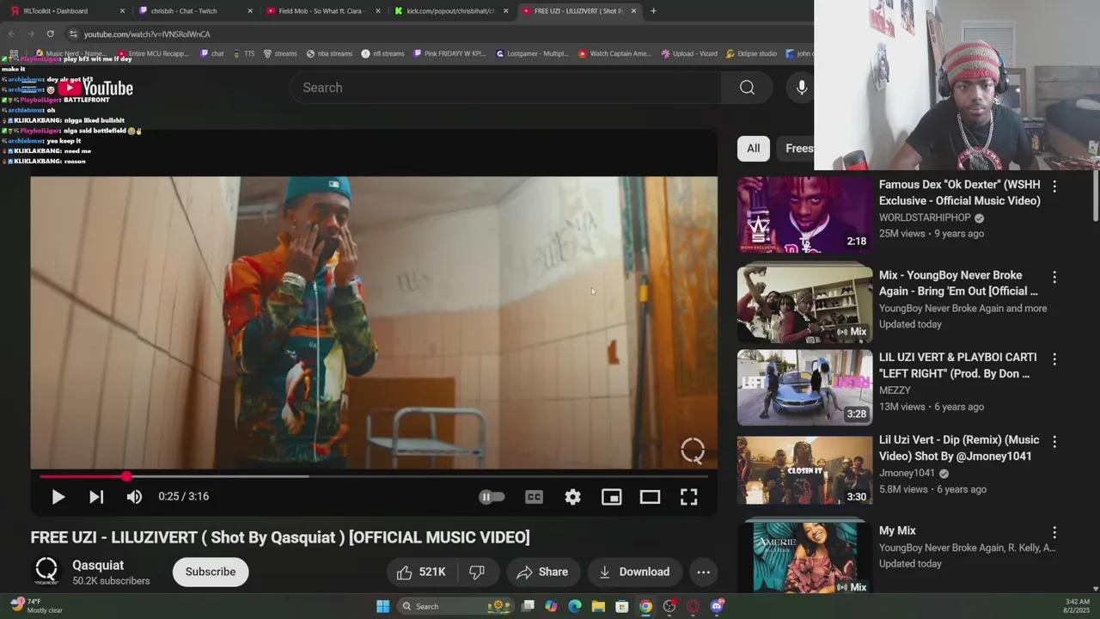The width and height of the screenshot is (1100, 619).
Task: Open Discord from the taskbar
Action: 717,606
